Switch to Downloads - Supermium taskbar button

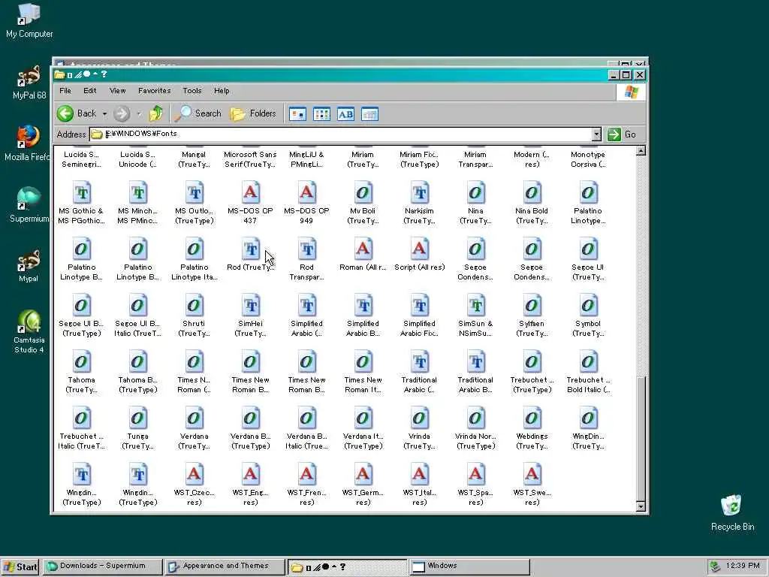coord(102,566)
